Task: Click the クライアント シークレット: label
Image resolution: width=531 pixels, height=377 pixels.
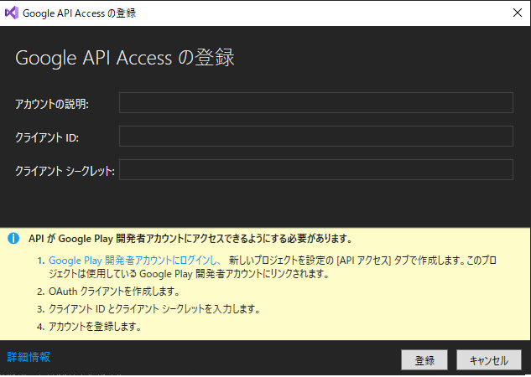Action: click(65, 171)
